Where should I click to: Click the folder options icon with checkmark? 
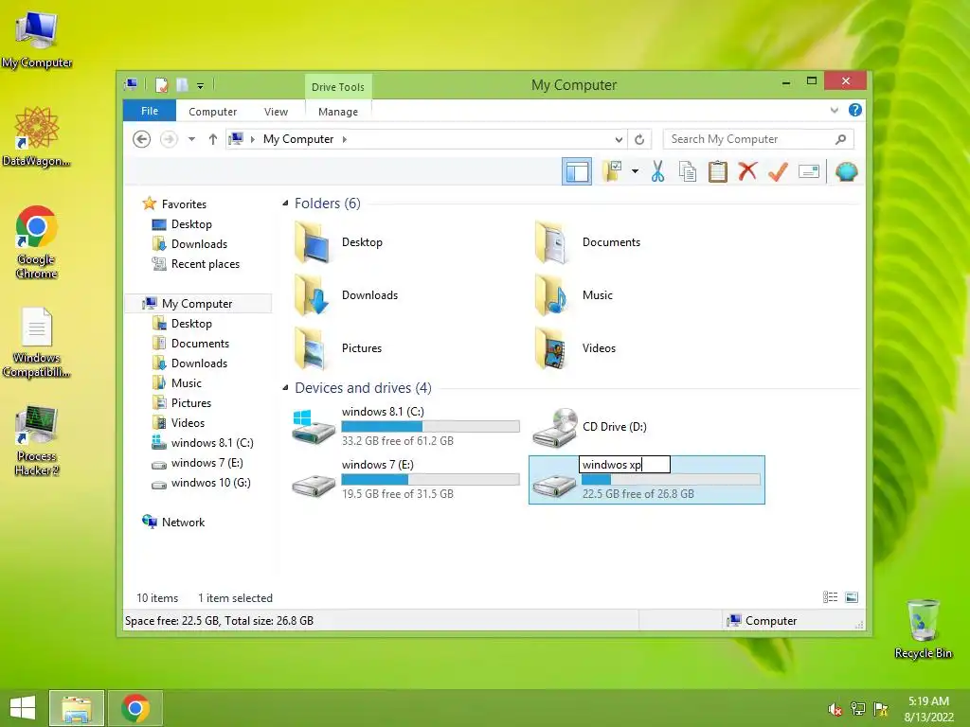click(613, 171)
